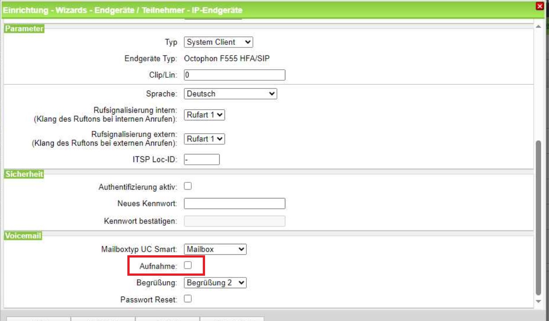Click the Voicemail section heading
The image size is (549, 321).
tap(23, 236)
